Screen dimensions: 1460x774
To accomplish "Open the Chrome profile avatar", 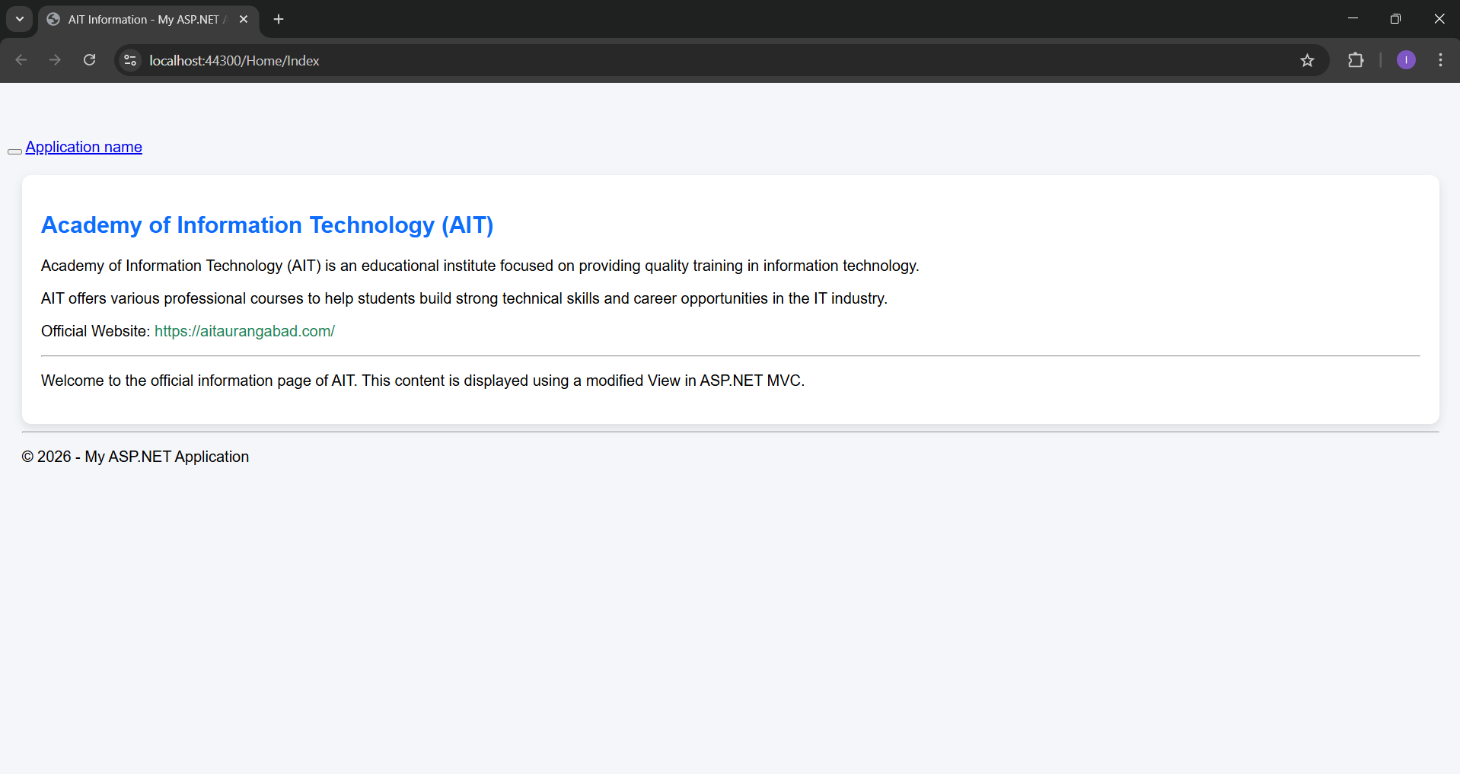I will [1406, 60].
